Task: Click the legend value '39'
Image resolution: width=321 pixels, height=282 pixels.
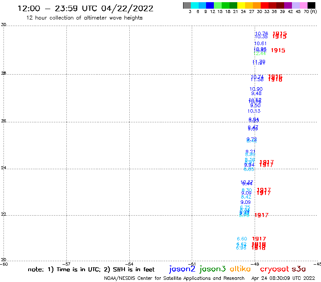Action: point(282,12)
